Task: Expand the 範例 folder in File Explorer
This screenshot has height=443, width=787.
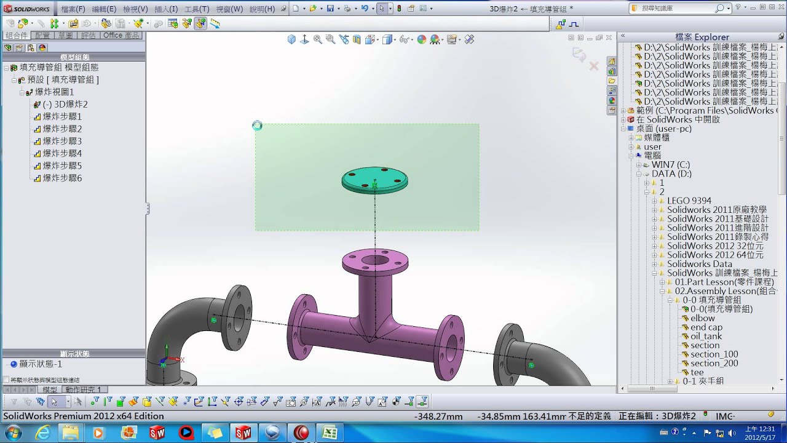Action: [x=623, y=111]
